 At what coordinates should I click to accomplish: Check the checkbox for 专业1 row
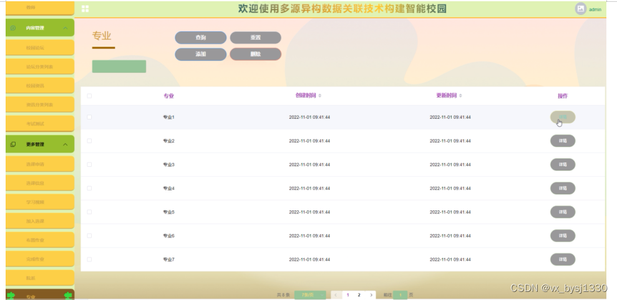point(89,117)
